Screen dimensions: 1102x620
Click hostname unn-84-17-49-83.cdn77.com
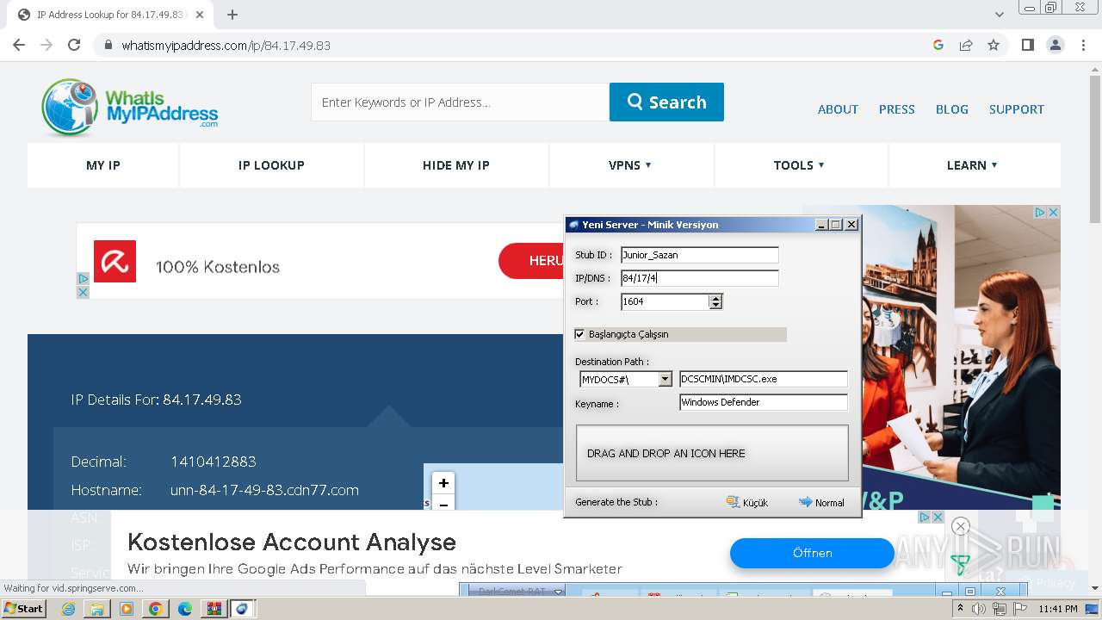coord(264,490)
